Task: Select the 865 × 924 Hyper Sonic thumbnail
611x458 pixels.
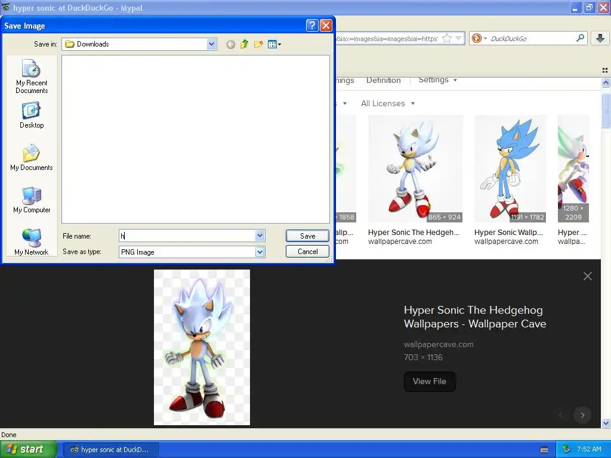Action: tap(415, 169)
